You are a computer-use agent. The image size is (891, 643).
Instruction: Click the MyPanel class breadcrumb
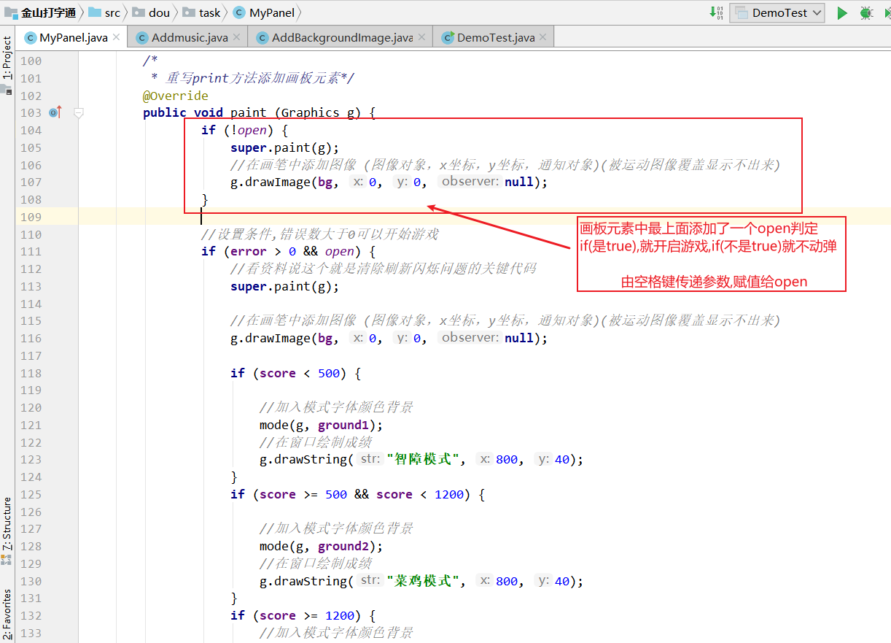(264, 12)
